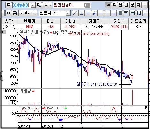
Task: Click the left-right expand arrows icon
Action: click(x=9, y=13)
